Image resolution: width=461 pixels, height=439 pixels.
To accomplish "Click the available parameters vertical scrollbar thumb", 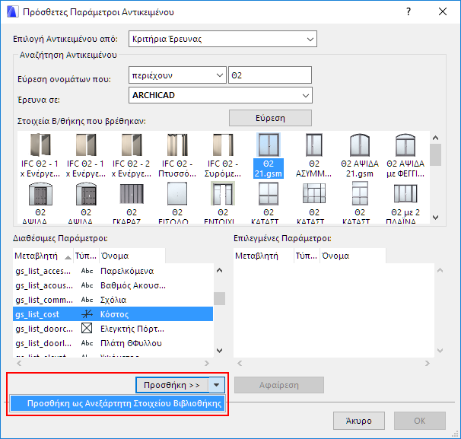I will click(219, 298).
